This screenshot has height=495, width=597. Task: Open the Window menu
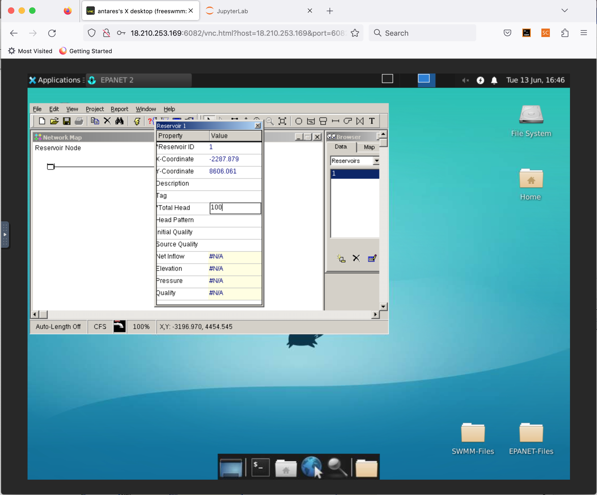point(146,109)
